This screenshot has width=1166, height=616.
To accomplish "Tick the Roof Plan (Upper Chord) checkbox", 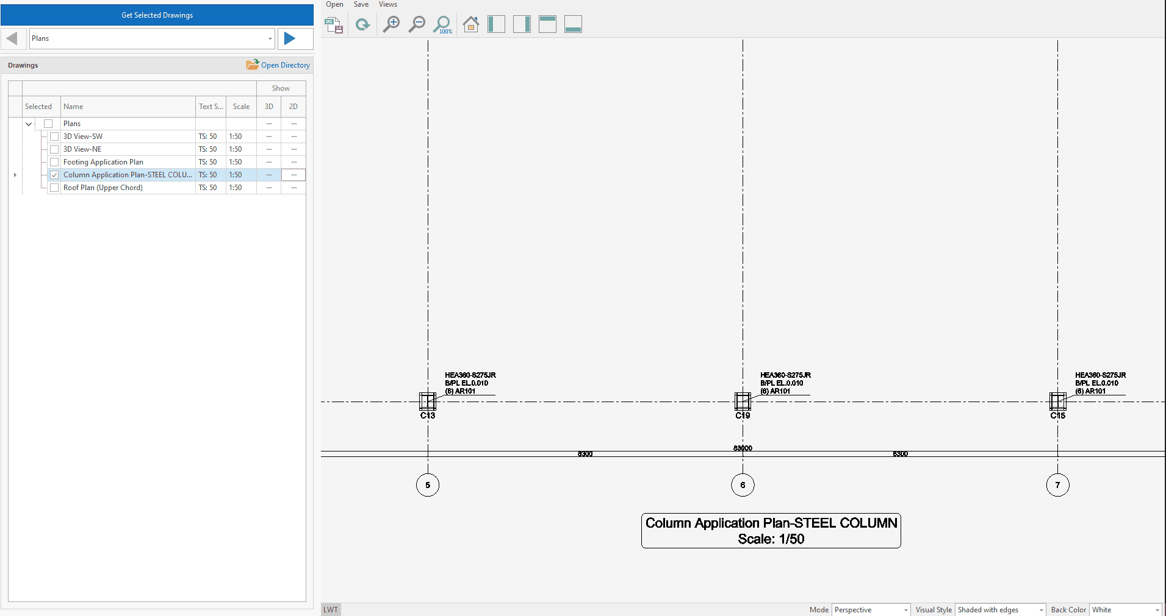I will pos(54,188).
